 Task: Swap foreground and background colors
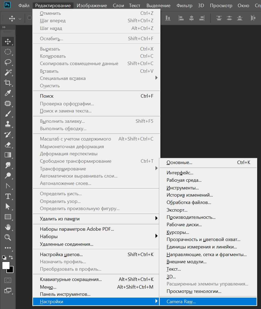[11, 257]
